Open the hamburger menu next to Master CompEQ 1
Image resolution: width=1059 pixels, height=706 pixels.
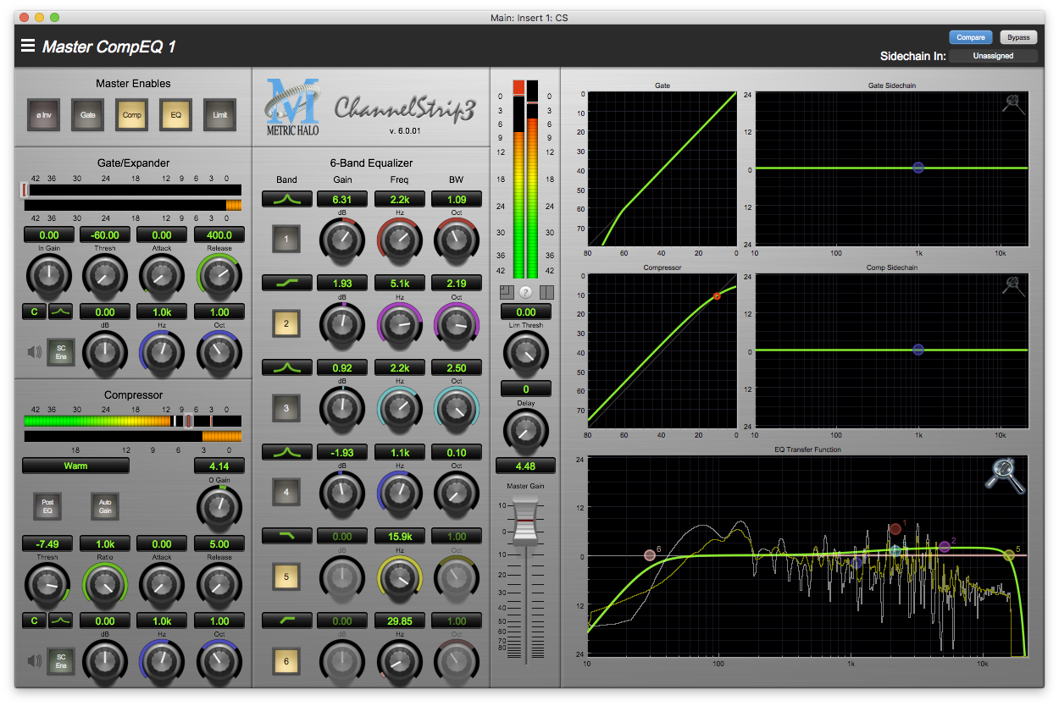pos(28,47)
